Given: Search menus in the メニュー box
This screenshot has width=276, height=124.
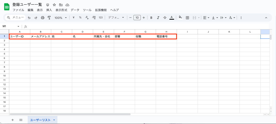Looking at the screenshot, I should click(x=15, y=17).
